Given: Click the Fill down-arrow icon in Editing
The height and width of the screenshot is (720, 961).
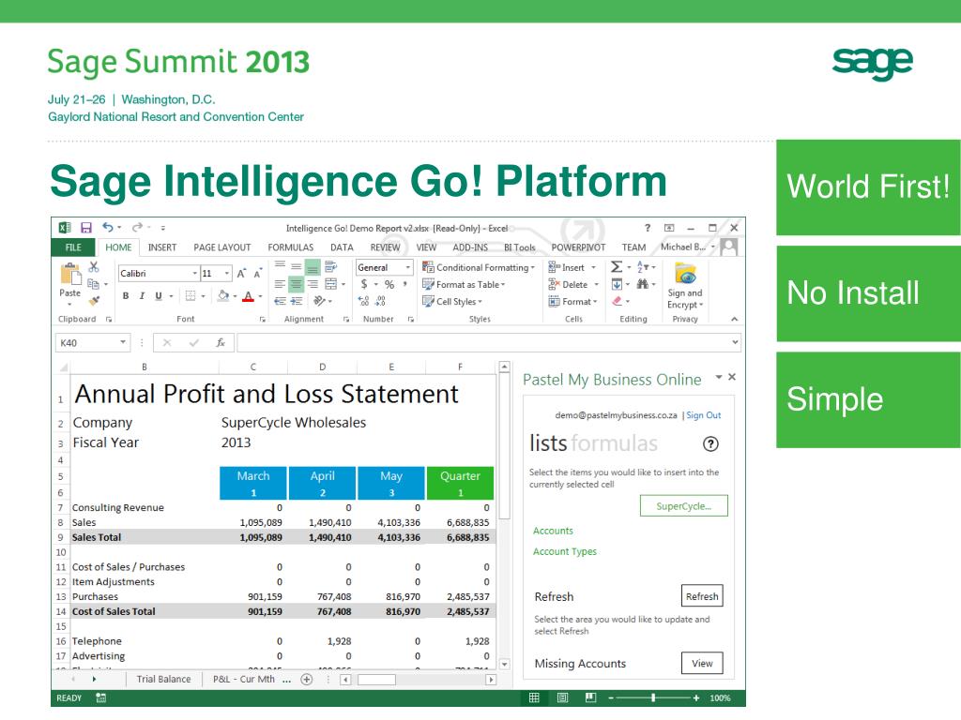Looking at the screenshot, I should point(618,284).
